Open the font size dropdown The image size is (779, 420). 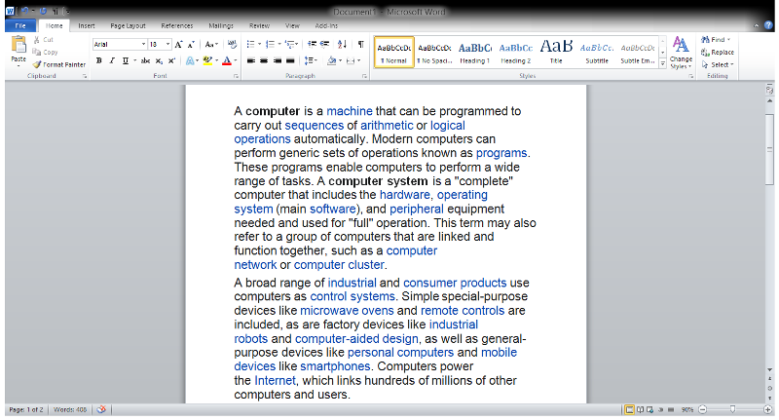[167, 44]
